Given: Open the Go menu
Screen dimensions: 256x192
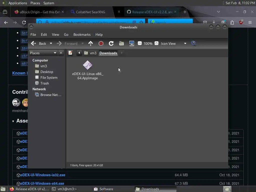Looking at the screenshot, I should pyautogui.click(x=66, y=34).
